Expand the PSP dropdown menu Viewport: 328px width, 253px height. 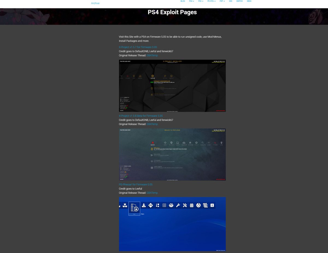[x=222, y=1]
